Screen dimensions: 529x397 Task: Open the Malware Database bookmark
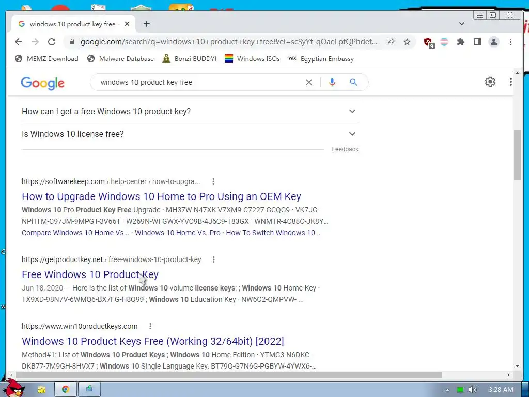point(120,59)
